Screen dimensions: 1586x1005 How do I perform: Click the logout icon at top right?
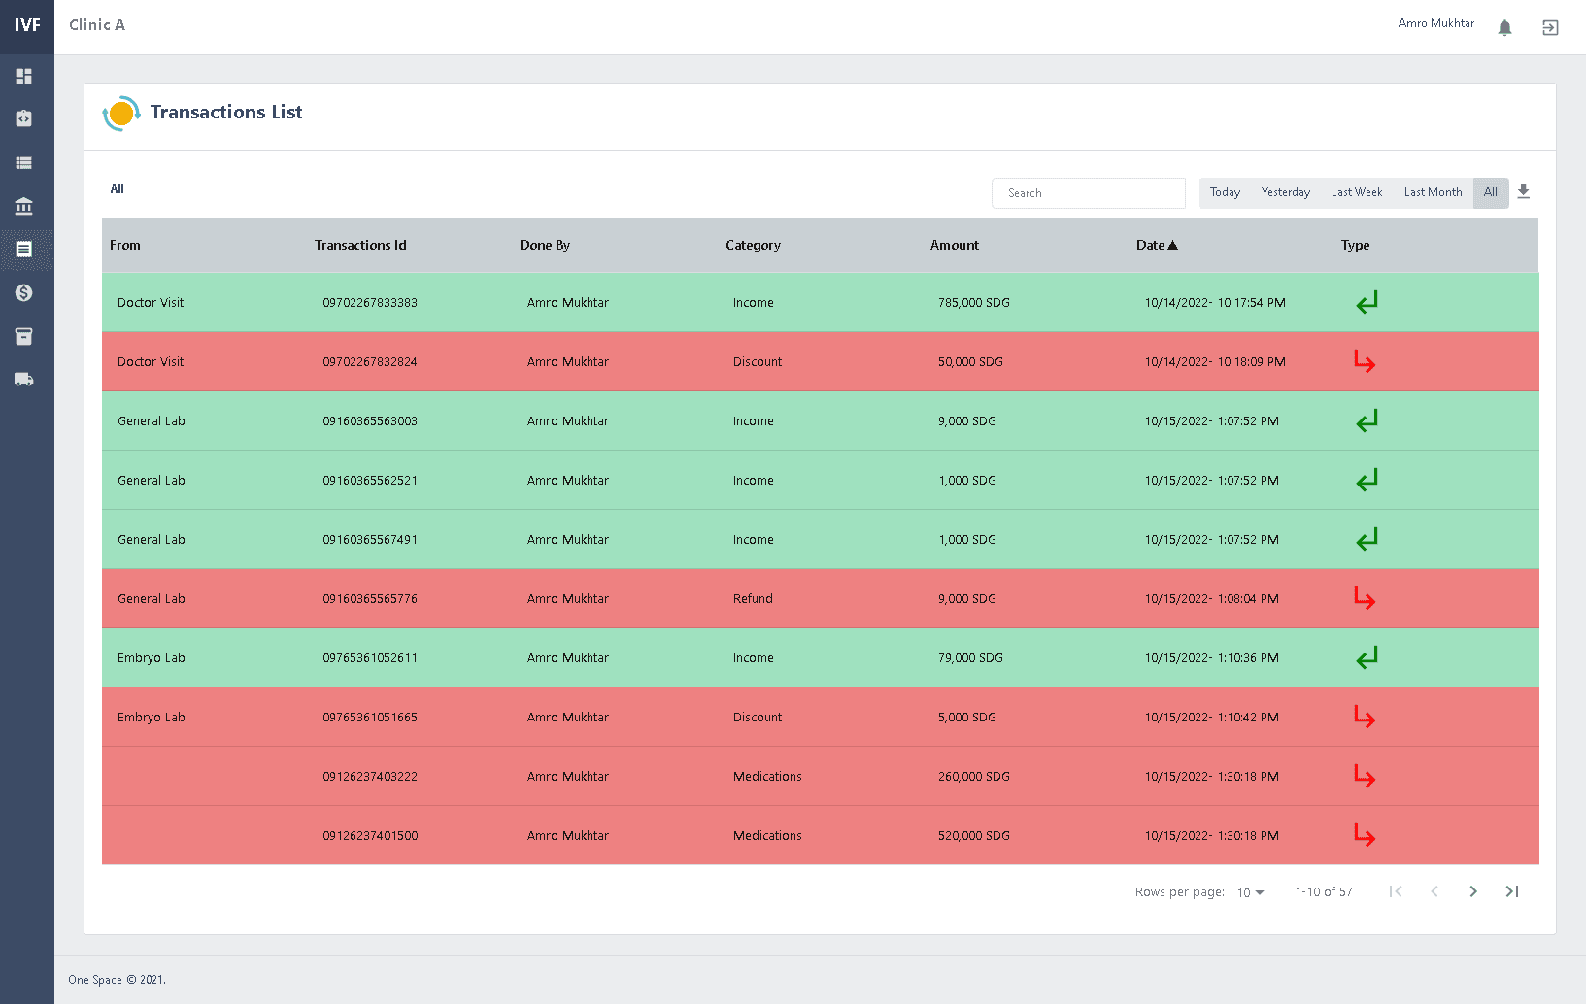click(x=1550, y=27)
